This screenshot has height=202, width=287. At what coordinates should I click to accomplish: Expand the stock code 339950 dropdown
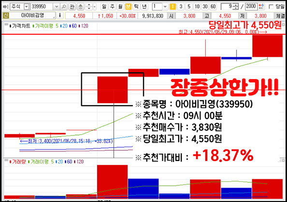(57, 7)
